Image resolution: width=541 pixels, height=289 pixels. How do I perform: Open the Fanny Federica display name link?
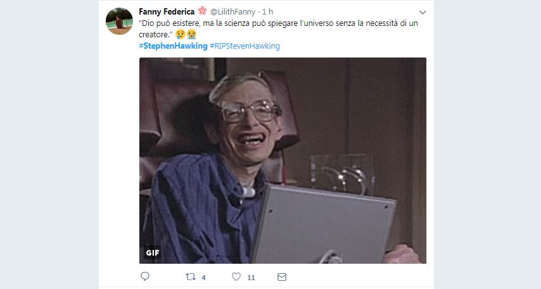(x=167, y=12)
